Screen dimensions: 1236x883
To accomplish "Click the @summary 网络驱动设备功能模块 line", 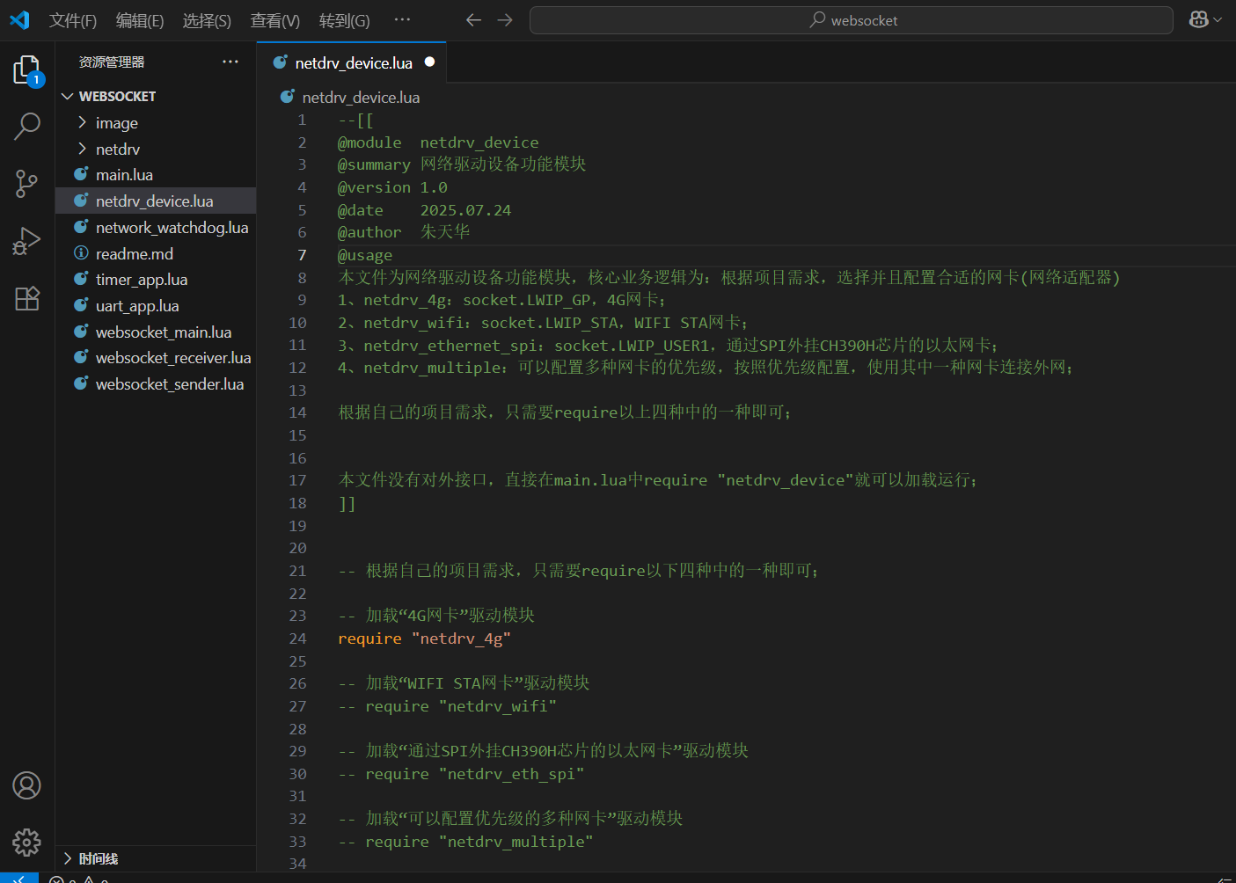I will tap(462, 164).
